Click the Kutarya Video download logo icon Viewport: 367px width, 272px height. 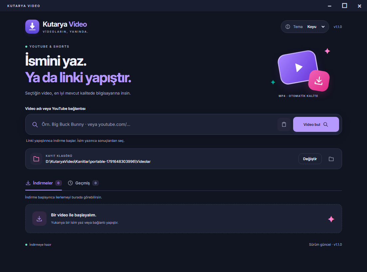32,27
